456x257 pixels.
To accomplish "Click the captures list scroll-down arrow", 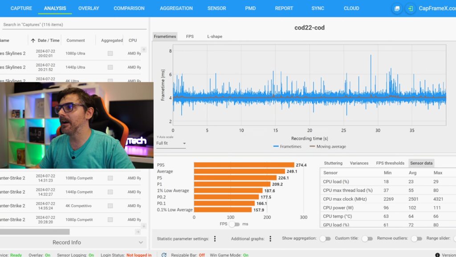I will (x=144, y=226).
